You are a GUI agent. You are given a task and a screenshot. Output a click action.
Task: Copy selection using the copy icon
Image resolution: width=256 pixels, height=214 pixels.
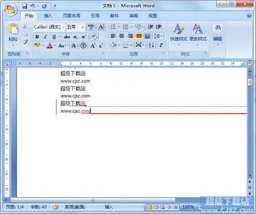(x=25, y=34)
